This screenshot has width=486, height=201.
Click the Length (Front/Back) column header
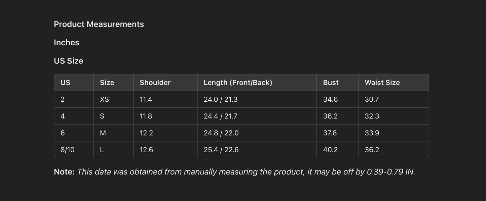click(x=238, y=83)
